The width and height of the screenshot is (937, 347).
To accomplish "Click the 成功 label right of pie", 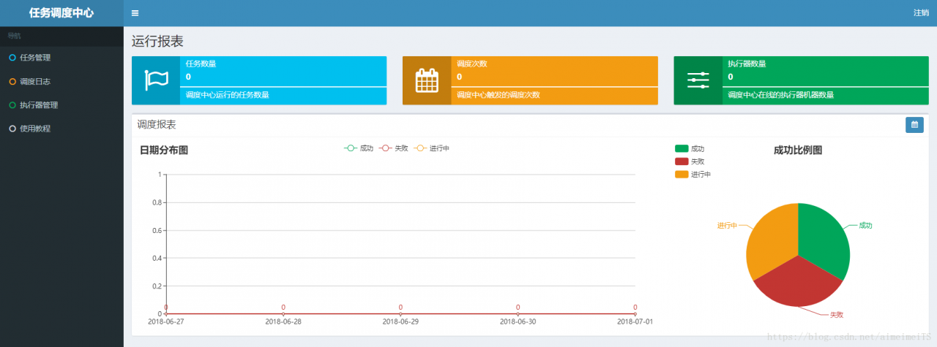I will tap(865, 226).
